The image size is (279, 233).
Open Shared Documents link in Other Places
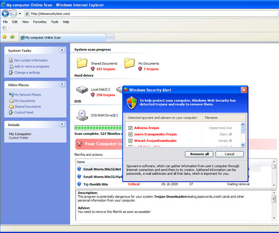28,107
